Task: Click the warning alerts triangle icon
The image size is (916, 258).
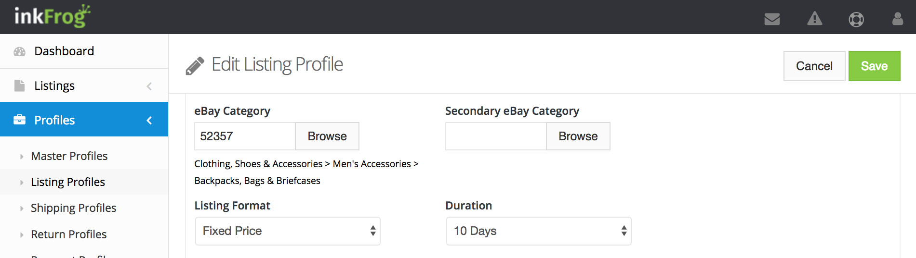Action: 814,19
